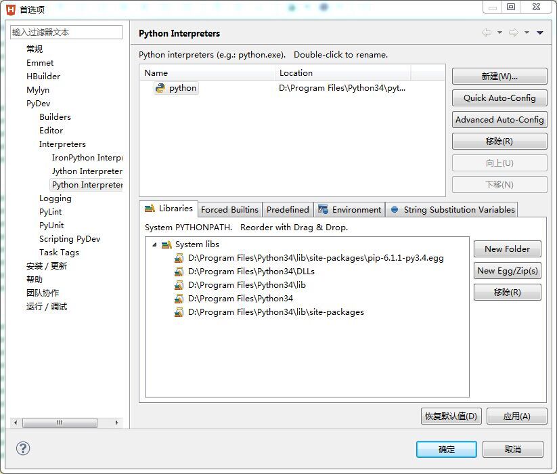
Task: Select 安装 / 更新 in tree
Action: [47, 266]
